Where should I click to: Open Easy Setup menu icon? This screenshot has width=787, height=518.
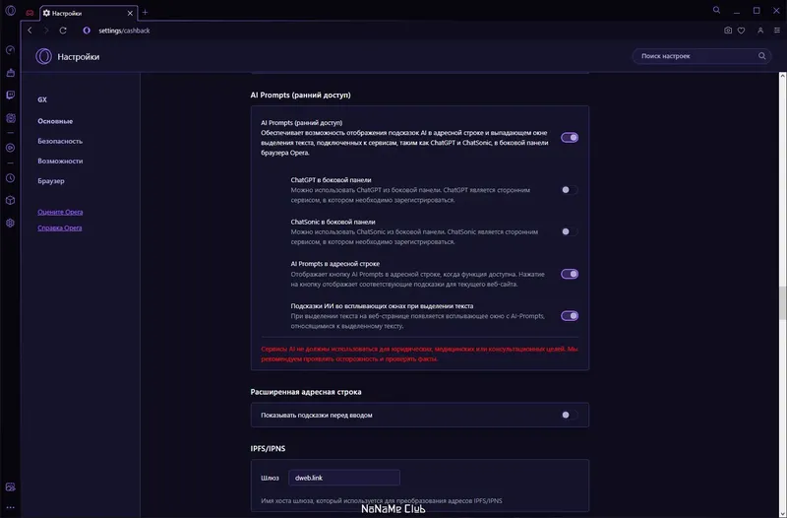(773, 31)
